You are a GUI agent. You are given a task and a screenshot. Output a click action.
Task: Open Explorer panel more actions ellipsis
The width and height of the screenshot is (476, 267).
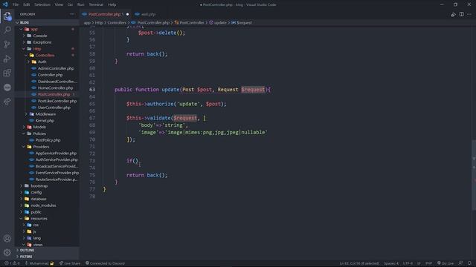[72, 14]
